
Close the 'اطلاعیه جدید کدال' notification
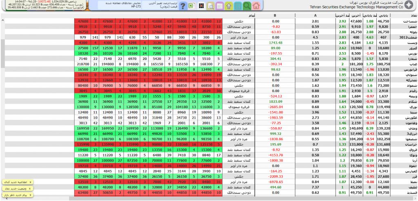pos(30,182)
